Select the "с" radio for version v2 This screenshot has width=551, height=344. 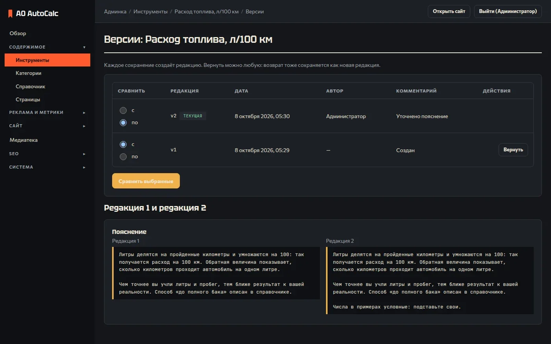123,110
